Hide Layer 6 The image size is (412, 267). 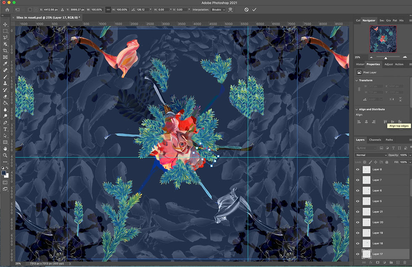(x=358, y=190)
